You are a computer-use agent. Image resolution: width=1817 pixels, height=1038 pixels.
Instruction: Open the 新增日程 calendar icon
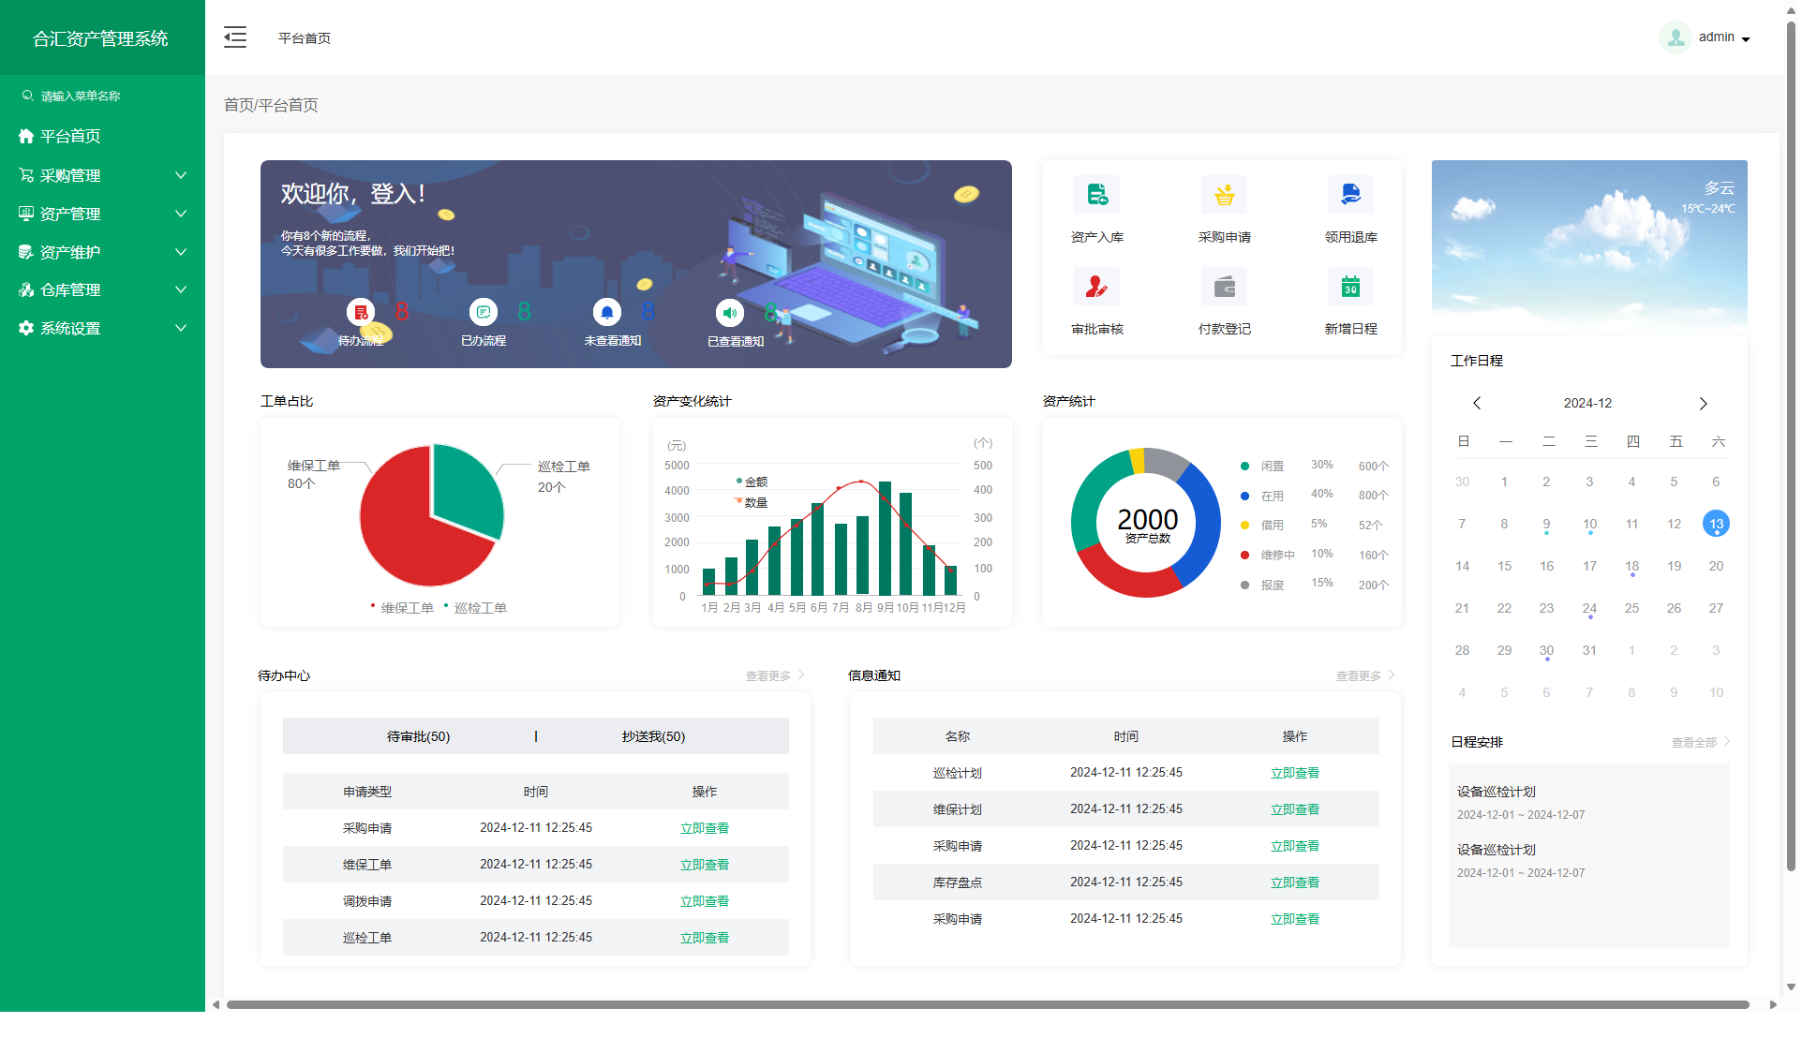coord(1350,287)
